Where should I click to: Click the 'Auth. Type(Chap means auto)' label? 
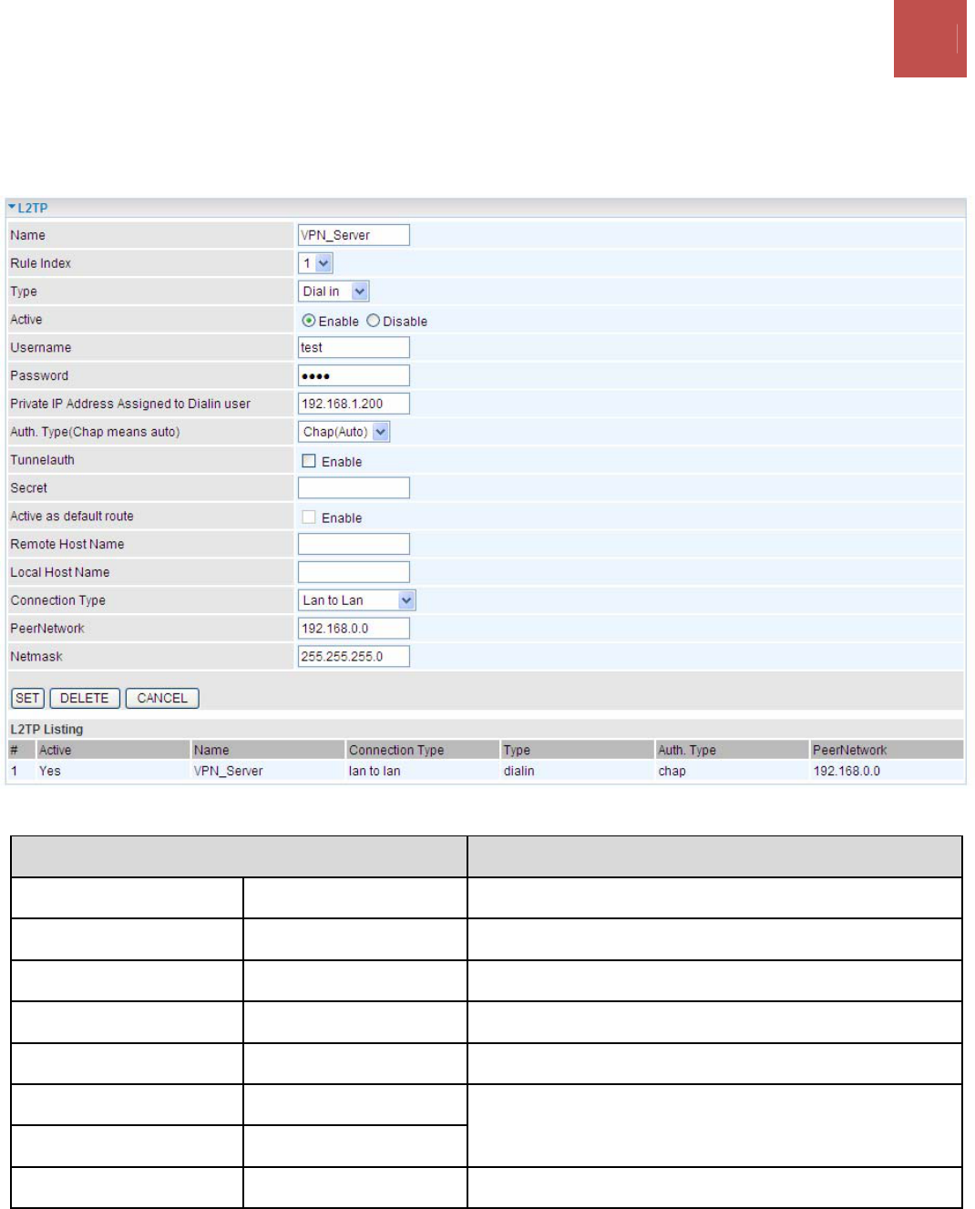[95, 432]
